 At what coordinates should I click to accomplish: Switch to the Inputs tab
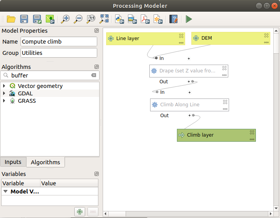click(x=13, y=162)
